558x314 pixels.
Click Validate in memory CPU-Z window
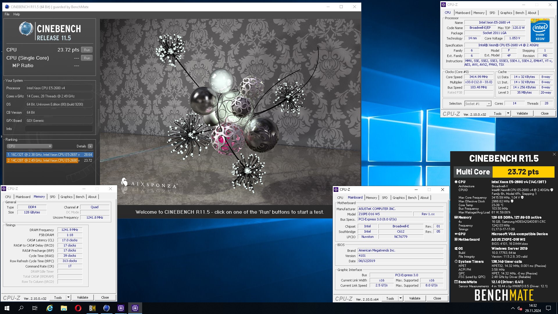pyautogui.click(x=83, y=298)
